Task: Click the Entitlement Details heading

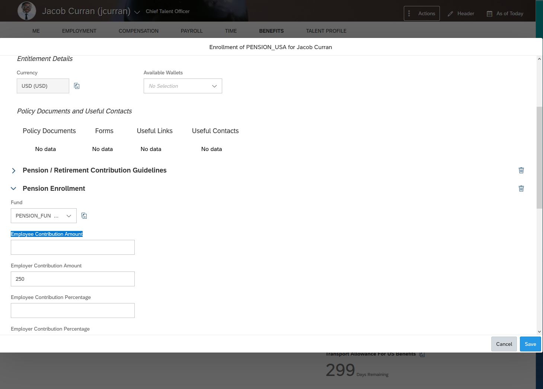Action: [45, 59]
